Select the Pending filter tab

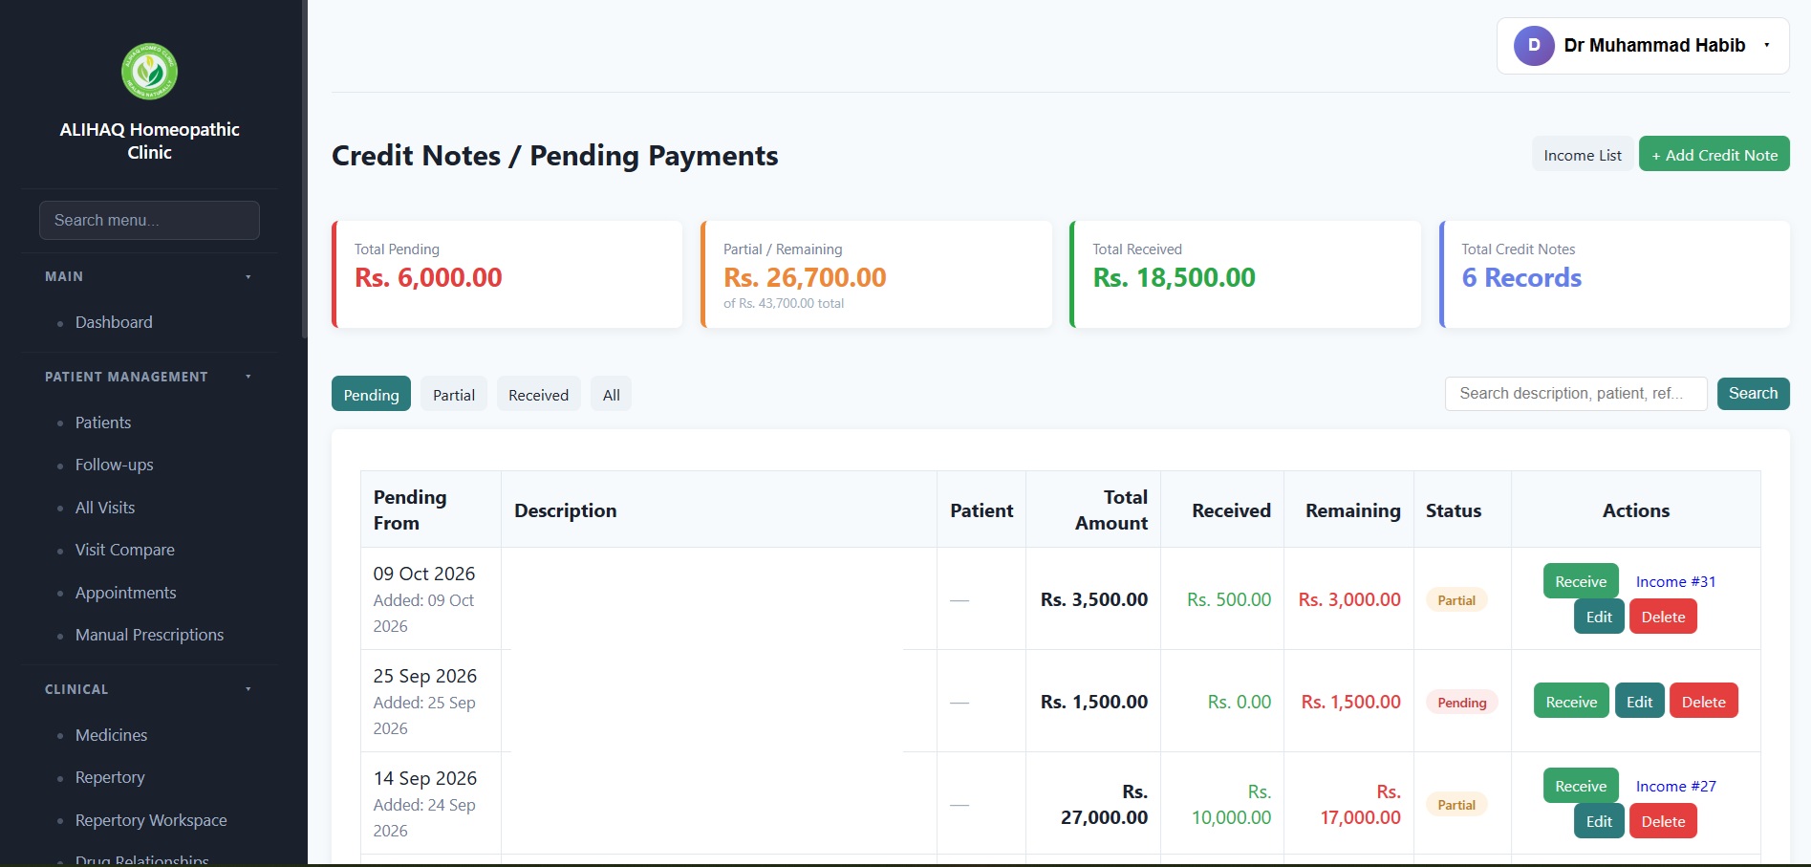[x=371, y=395]
